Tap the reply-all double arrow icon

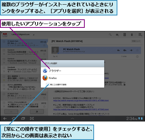125,50
